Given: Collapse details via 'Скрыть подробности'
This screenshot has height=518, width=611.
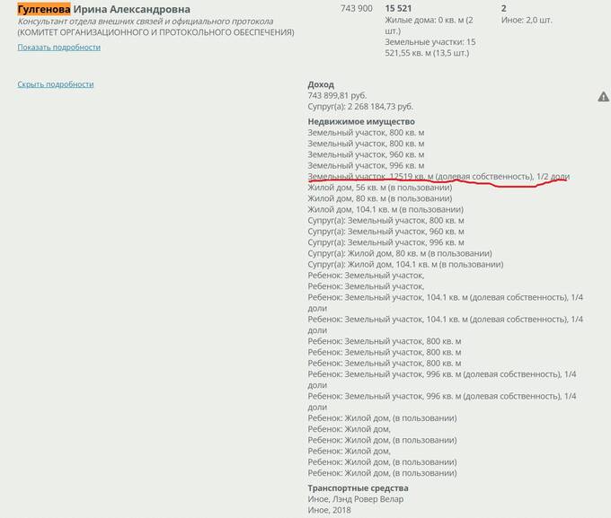Looking at the screenshot, I should [56, 84].
